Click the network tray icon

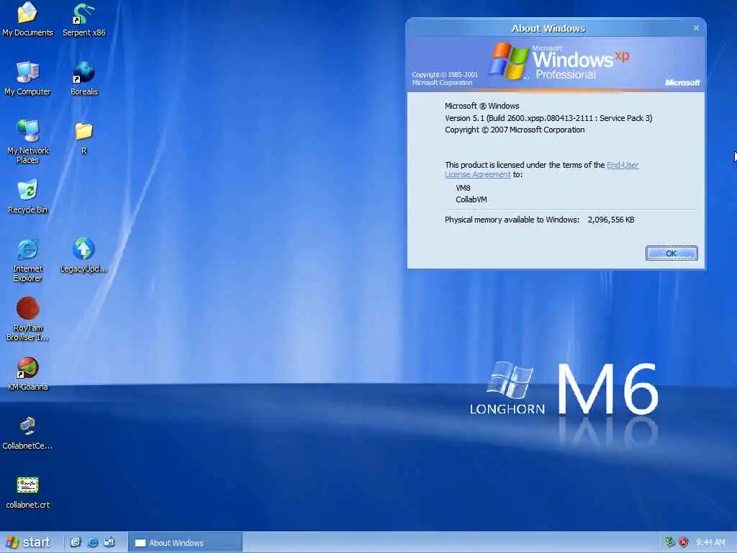point(670,542)
